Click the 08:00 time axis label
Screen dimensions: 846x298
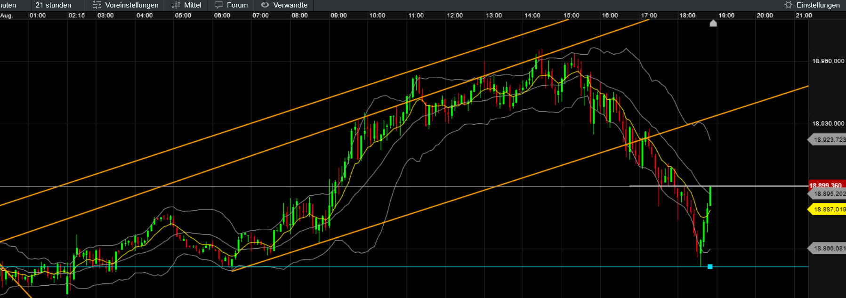[x=299, y=16]
